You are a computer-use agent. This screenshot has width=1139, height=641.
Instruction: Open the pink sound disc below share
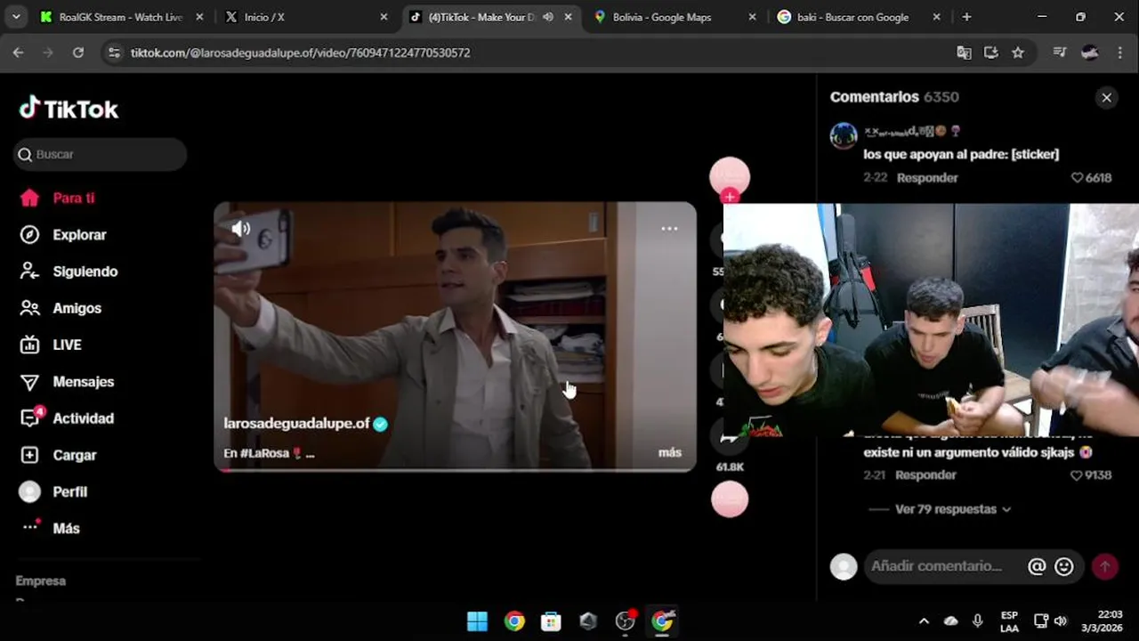point(730,499)
